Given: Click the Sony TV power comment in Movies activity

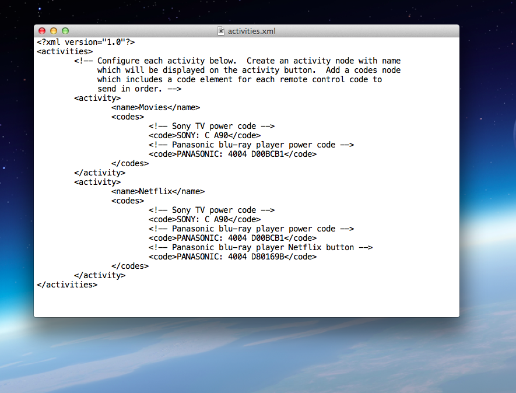Looking at the screenshot, I should tap(212, 126).
